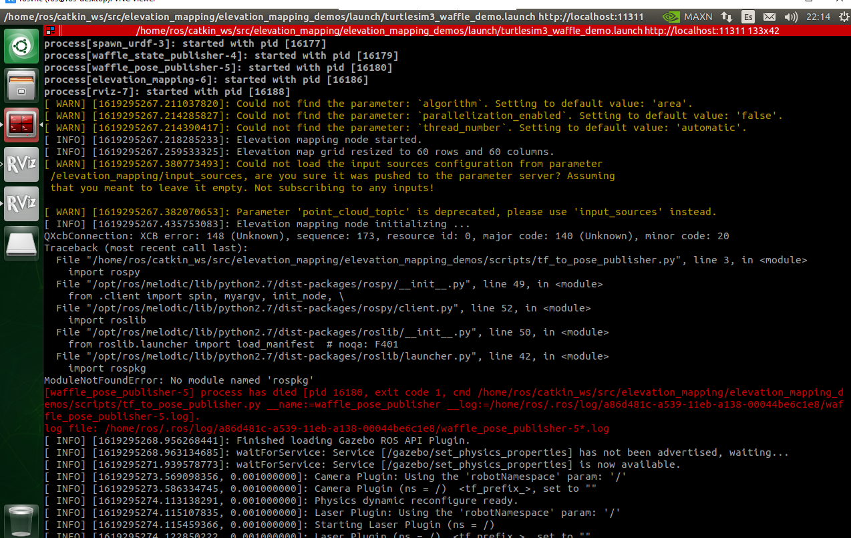Click 'ModuleNotFoundError: No module named rospkg' line
The width and height of the screenshot is (851, 538).
pyautogui.click(x=179, y=380)
